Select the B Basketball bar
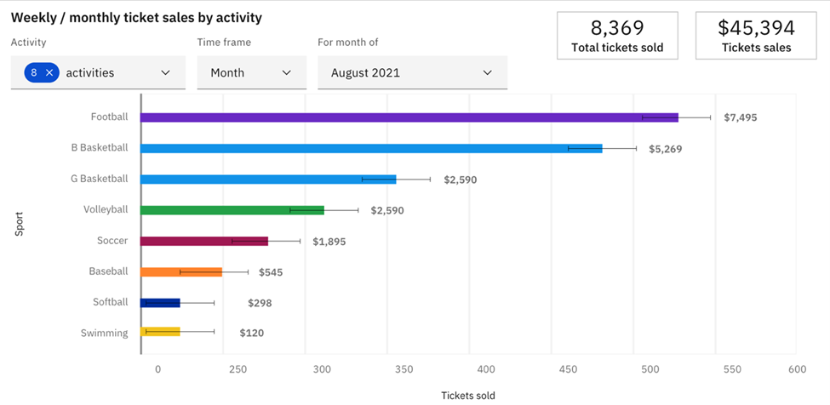This screenshot has height=405, width=830. (x=371, y=149)
